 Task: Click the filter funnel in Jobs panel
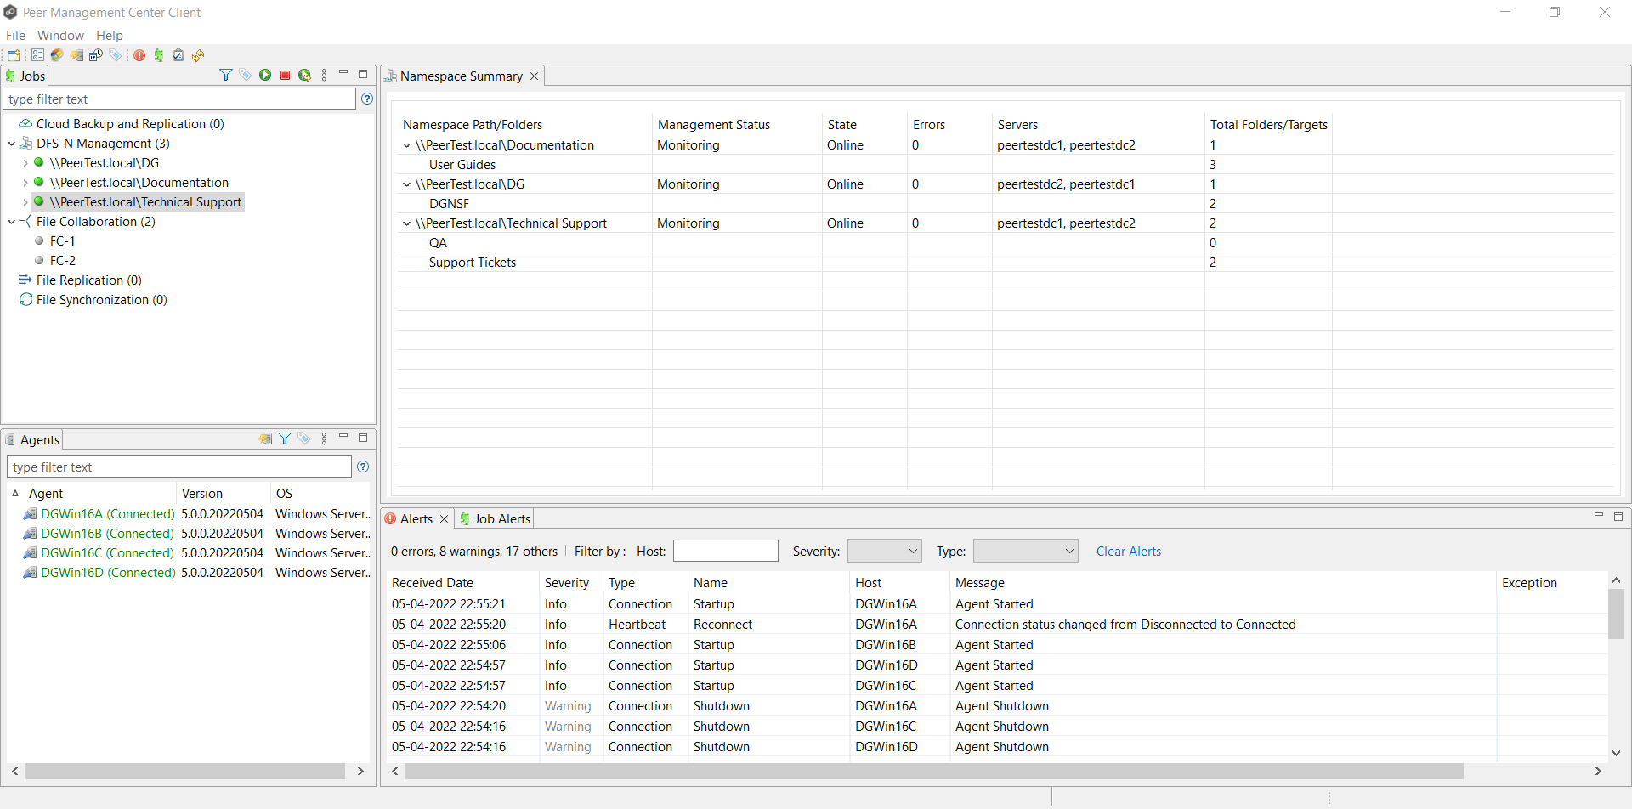click(x=225, y=76)
